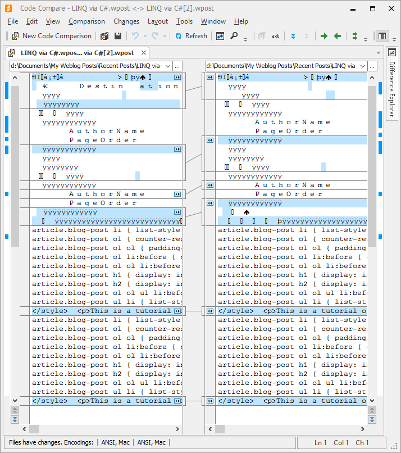This screenshot has height=453, width=401.
Task: Click the right pane previous-difference button at the bottom
Action: pos(372,410)
